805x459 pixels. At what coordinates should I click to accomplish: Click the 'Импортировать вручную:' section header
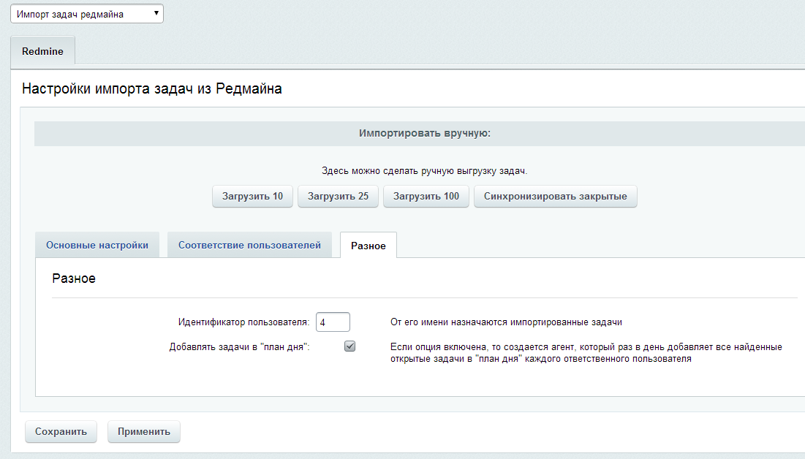[x=424, y=134]
